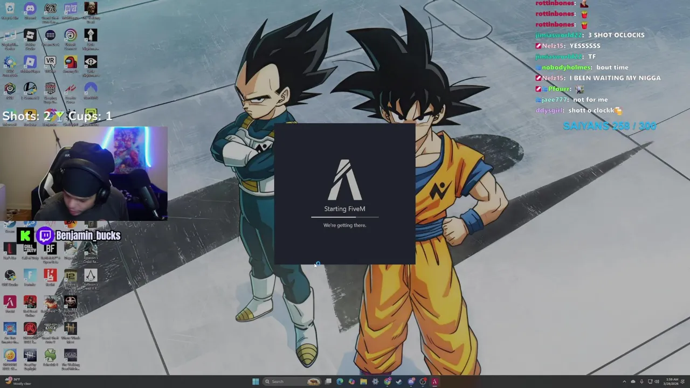Click the FiveM loading progress bar
The image size is (690, 388).
pos(344,217)
